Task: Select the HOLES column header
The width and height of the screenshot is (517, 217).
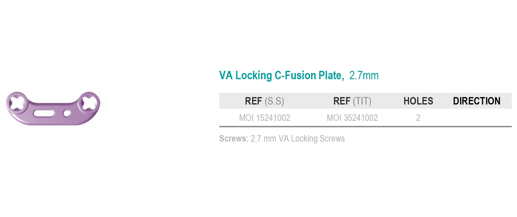Action: click(418, 101)
